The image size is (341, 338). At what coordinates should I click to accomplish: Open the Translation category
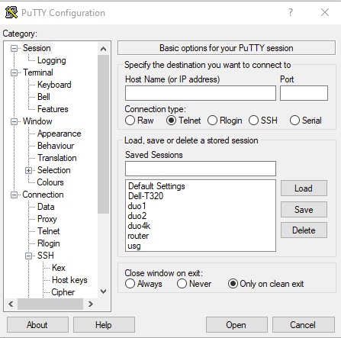point(57,158)
